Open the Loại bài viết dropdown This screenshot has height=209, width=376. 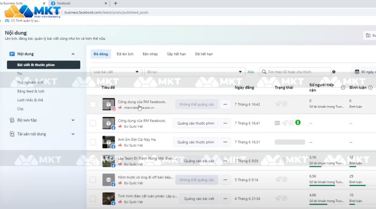tap(116, 72)
